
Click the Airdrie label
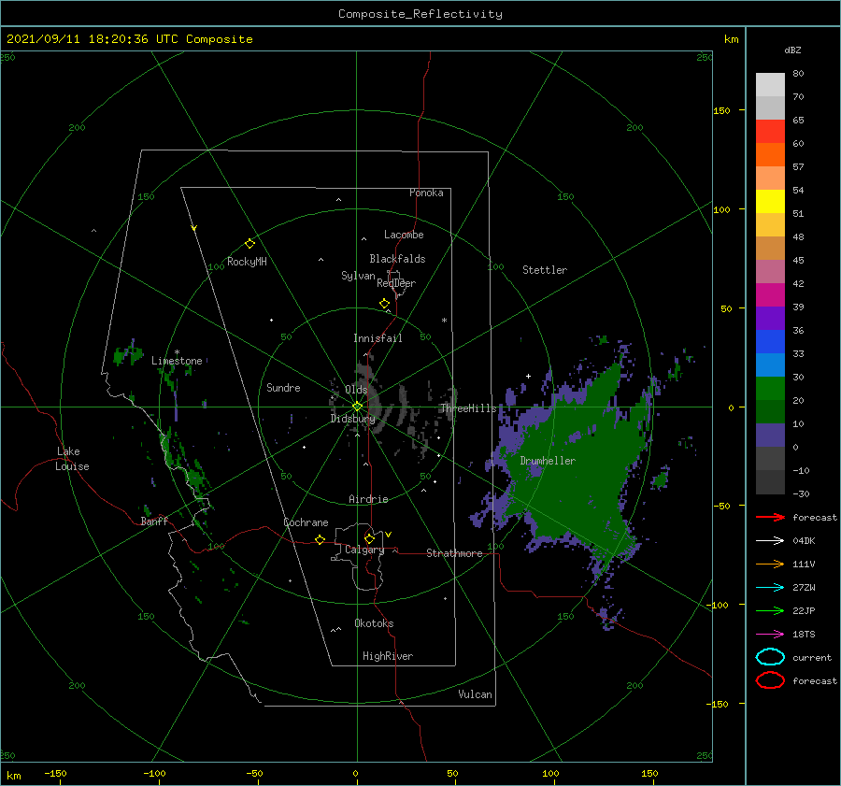(x=368, y=499)
